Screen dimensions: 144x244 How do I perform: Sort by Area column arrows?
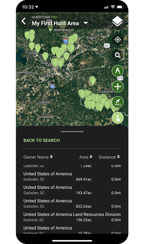(91, 157)
